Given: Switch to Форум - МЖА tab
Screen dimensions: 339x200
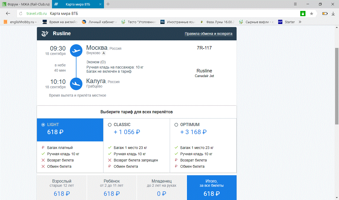Looking at the screenshot, I should pos(25,4).
